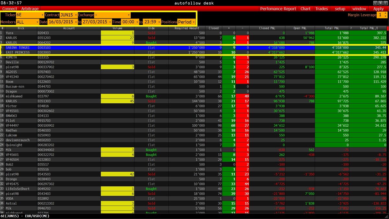389x219 pixels.
Task: Select the Boom nick cell
Action: (21, 82)
